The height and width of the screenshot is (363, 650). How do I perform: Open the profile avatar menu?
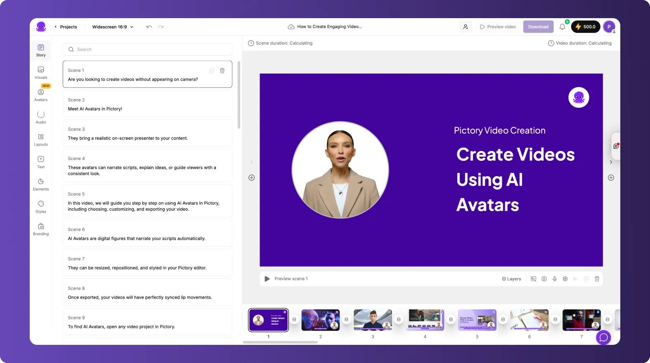(609, 27)
